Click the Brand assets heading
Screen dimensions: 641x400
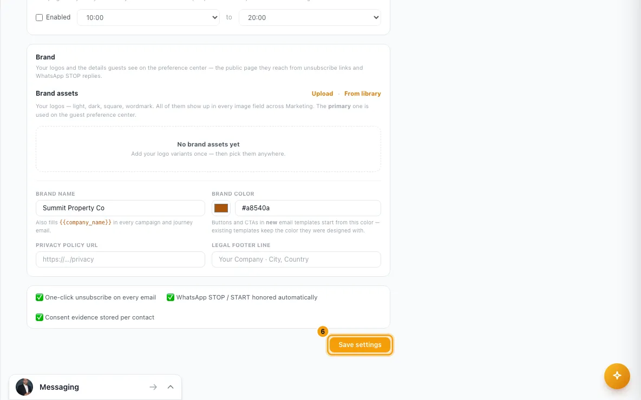click(x=57, y=94)
